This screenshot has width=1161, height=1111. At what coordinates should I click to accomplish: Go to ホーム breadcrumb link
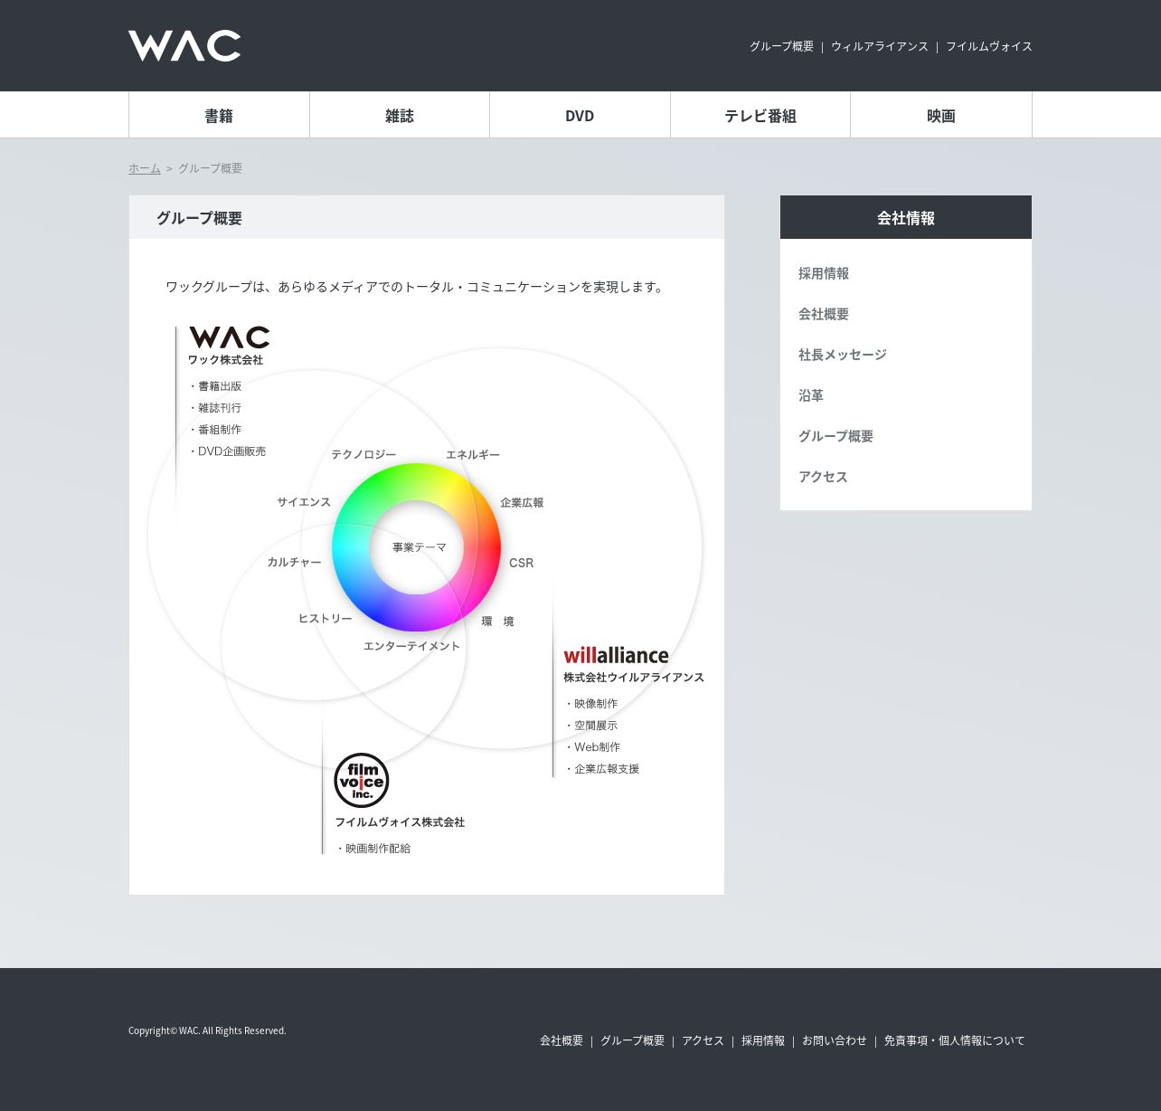[x=145, y=168]
